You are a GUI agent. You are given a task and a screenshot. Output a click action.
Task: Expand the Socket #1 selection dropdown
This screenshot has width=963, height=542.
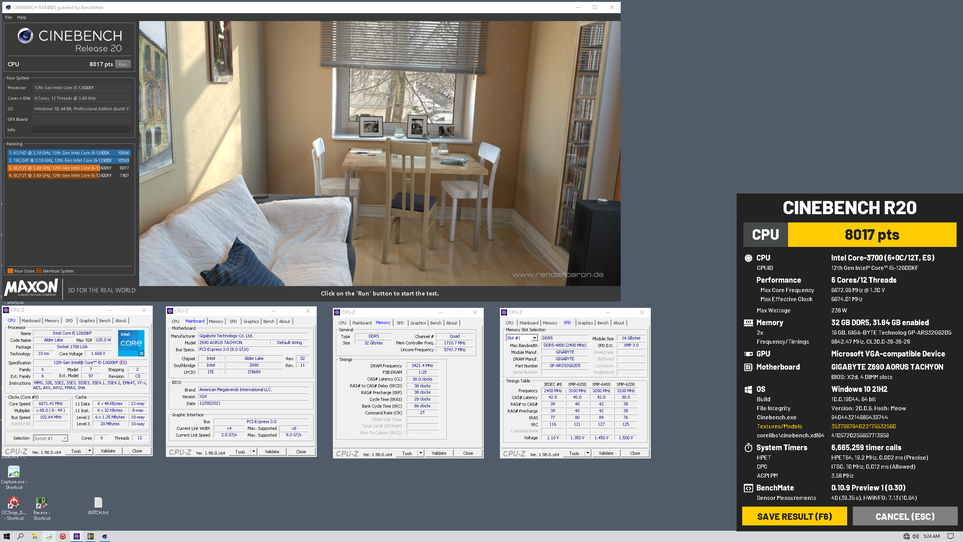coord(65,438)
